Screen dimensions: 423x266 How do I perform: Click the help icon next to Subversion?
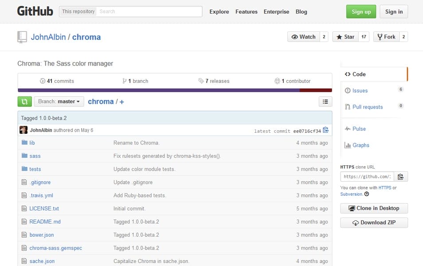pyautogui.click(x=367, y=194)
